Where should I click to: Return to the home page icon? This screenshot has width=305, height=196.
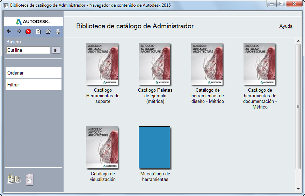[x=48, y=31]
